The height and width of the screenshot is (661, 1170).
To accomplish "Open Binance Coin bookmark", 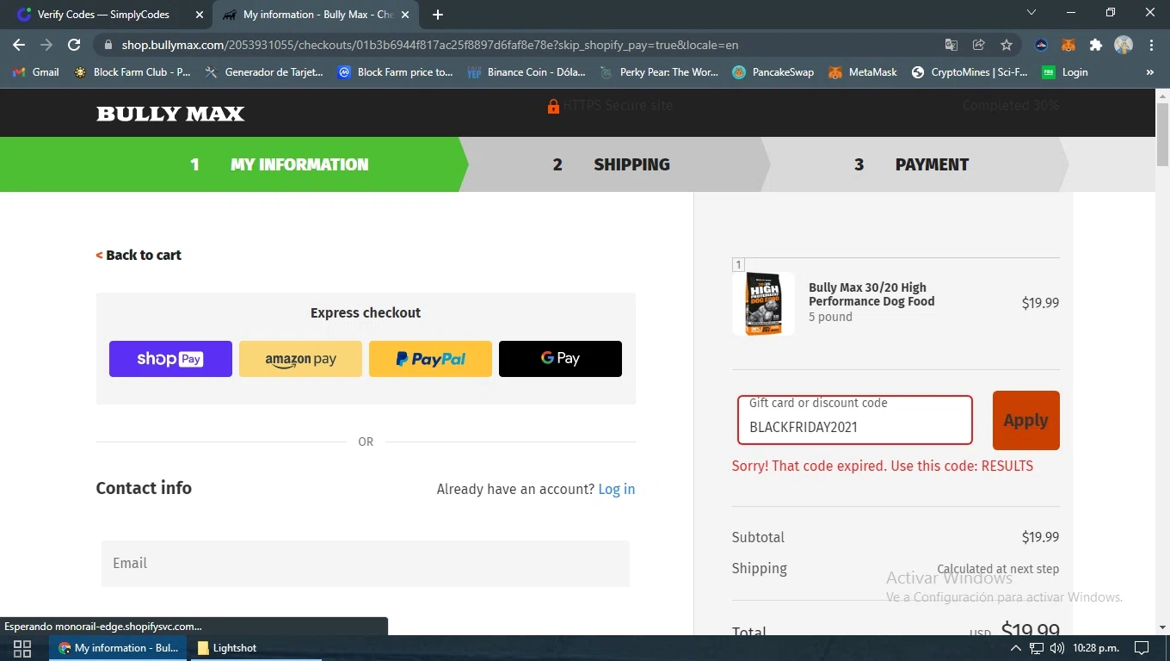I will tap(526, 72).
